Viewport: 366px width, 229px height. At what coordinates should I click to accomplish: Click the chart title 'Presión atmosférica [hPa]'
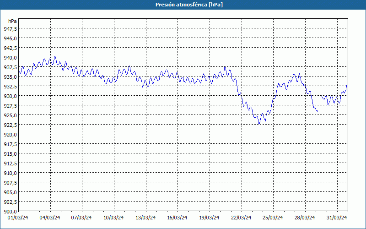point(189,5)
